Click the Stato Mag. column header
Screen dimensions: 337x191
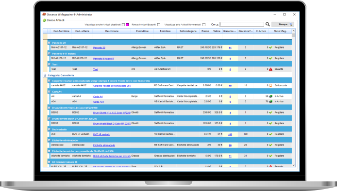tap(280, 31)
